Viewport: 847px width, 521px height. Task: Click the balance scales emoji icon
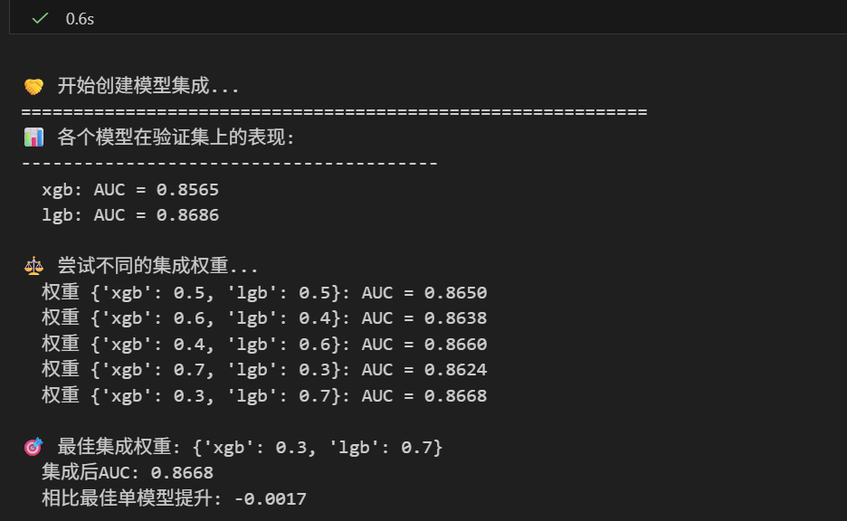(x=33, y=266)
